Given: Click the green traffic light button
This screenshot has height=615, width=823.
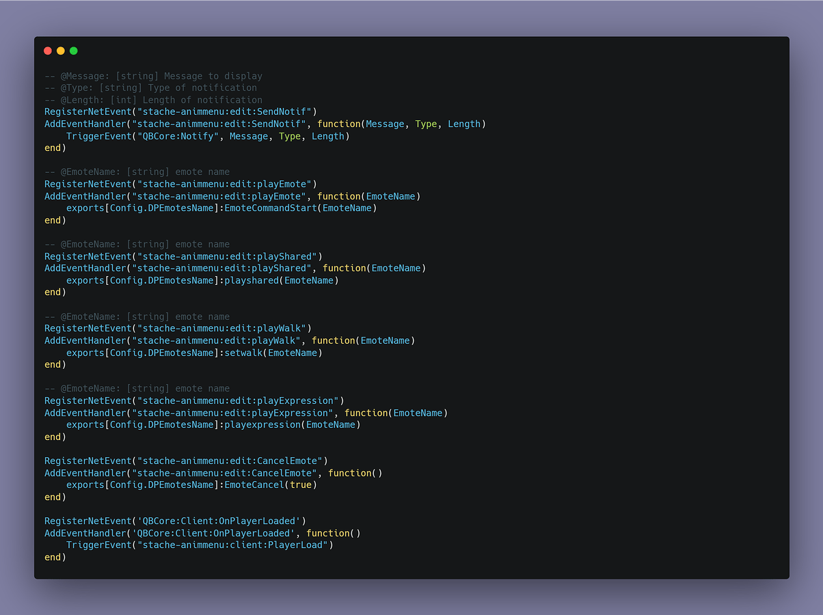Looking at the screenshot, I should click(x=73, y=51).
